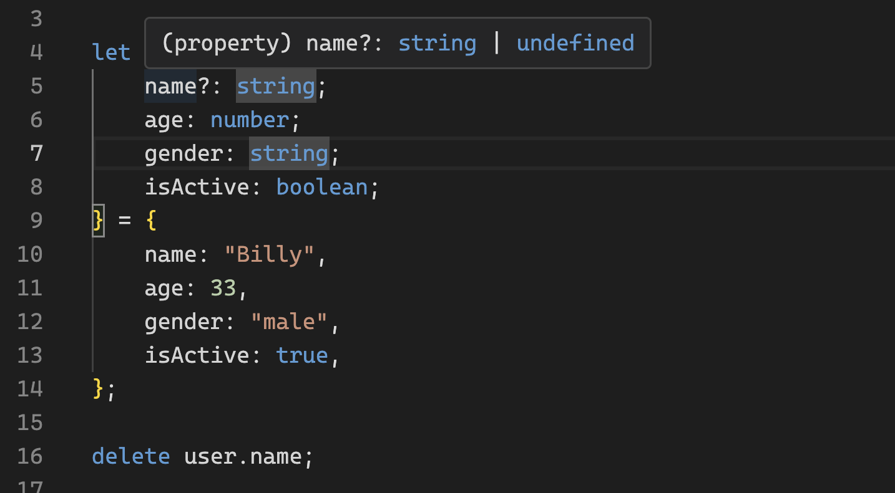Click 'number' type on line 6

click(250, 120)
